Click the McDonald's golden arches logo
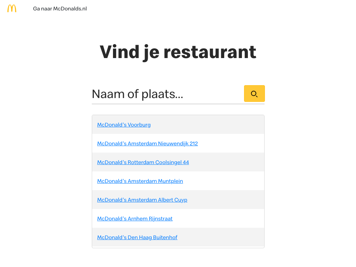Image resolution: width=356 pixels, height=267 pixels. pyautogui.click(x=12, y=9)
